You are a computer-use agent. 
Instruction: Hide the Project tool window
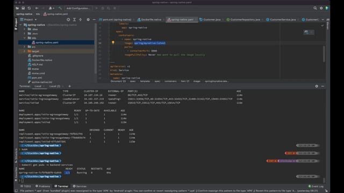click(94, 19)
